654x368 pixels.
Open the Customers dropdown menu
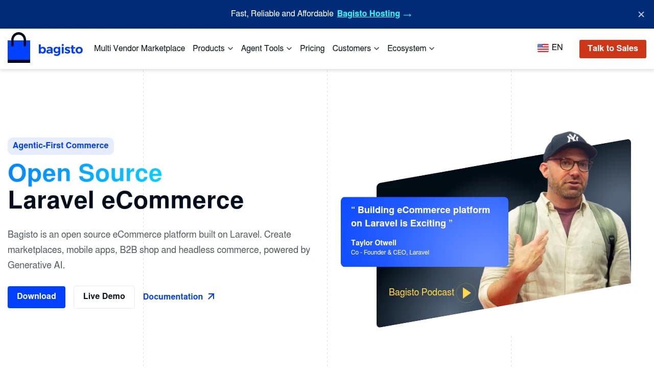pos(356,49)
